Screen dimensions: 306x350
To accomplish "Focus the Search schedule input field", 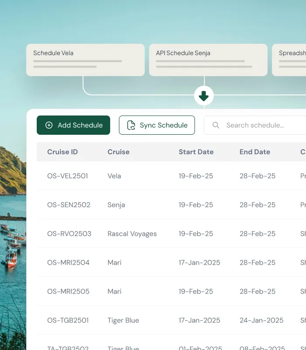I will 255,125.
